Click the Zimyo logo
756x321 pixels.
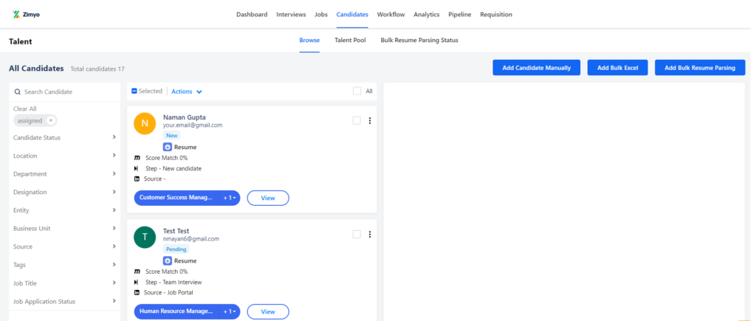coord(26,15)
